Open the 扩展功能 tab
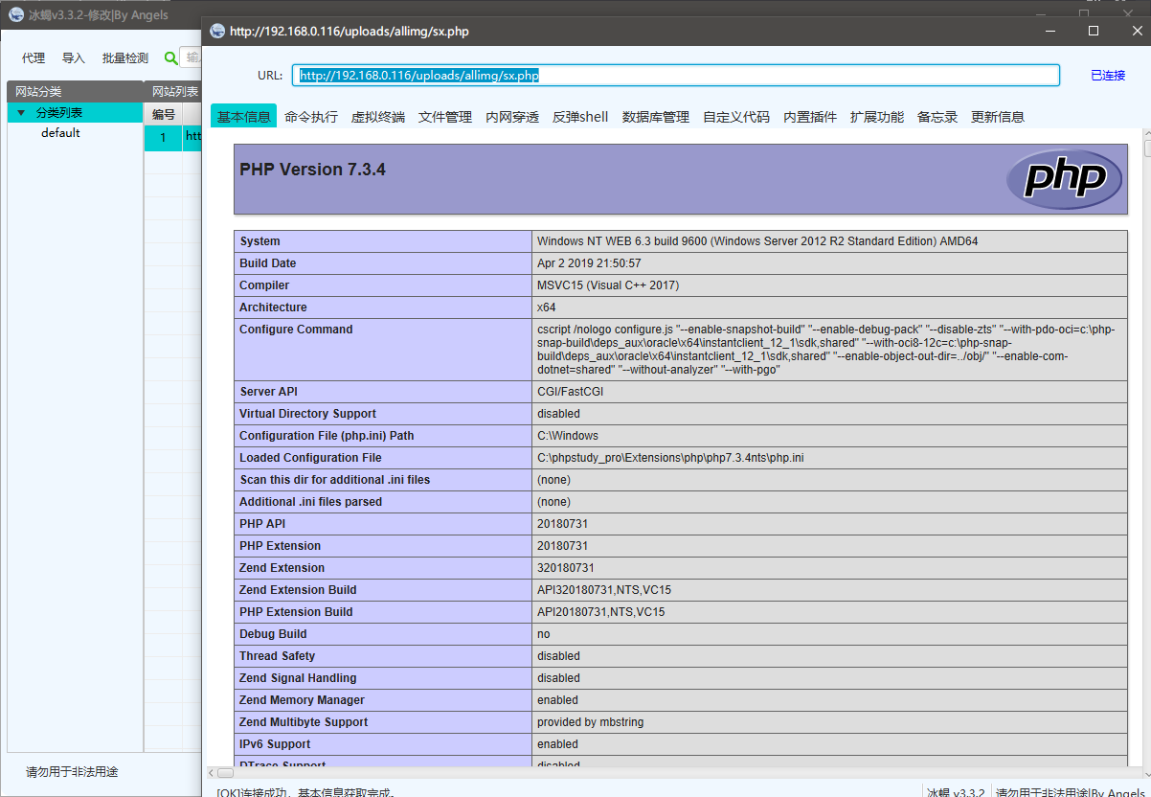Image resolution: width=1151 pixels, height=797 pixels. 877,117
